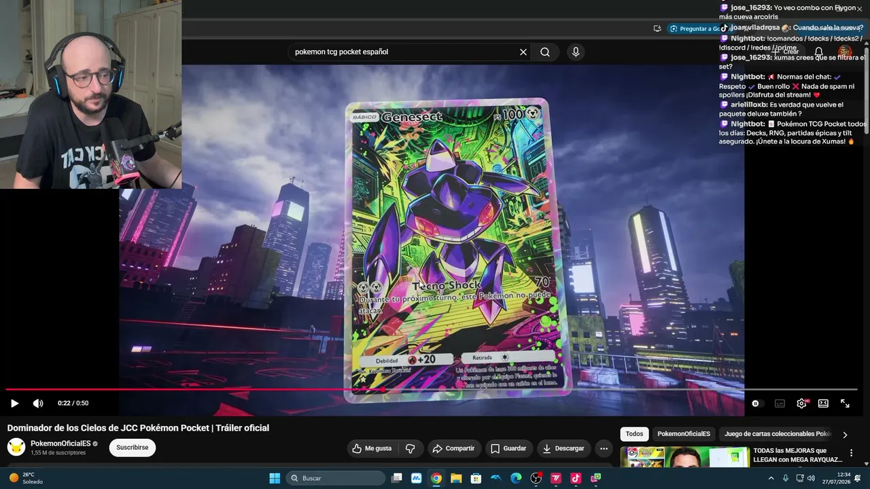Select the PokemonOficialES filter chip
This screenshot has width=870, height=489.
[684, 434]
